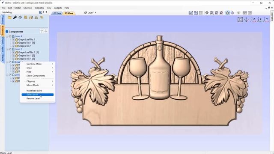Uncheck the Level 3 visibility checkbox
Image resolution: width=274 pixels, height=154 pixels.
click(x=10, y=49)
